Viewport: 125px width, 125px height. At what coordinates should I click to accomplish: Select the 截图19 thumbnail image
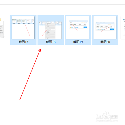[77, 27]
